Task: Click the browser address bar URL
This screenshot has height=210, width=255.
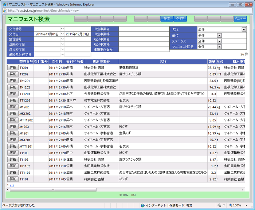Action: click(x=43, y=11)
